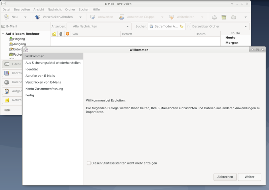The image size is (269, 190).
Task: Click the search options magnifier icon
Action: (x=151, y=26)
